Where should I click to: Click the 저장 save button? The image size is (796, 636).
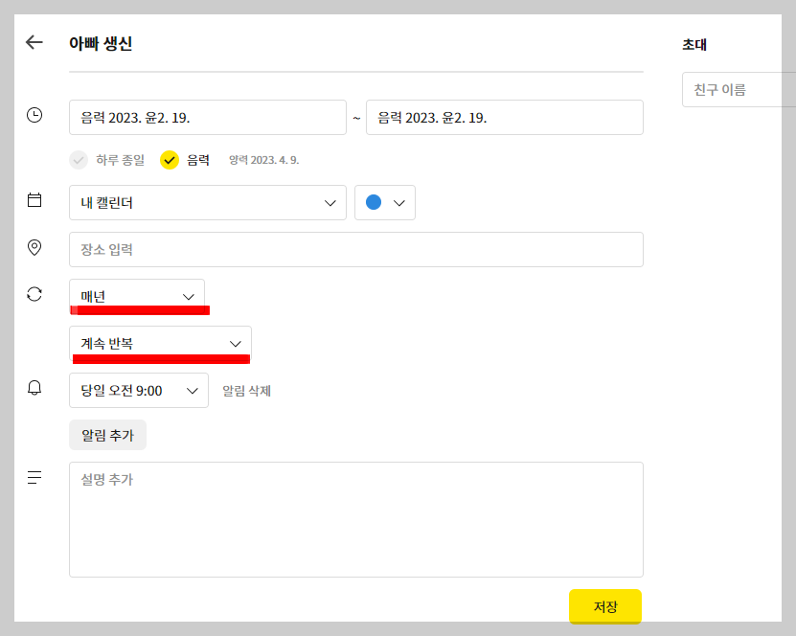click(x=604, y=606)
